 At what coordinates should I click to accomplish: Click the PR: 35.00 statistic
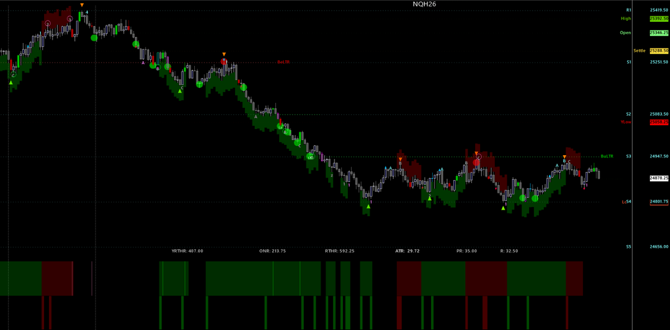coord(467,251)
